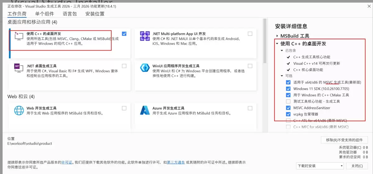Collapse the 已包含 group
373x174 pixels.
[282, 50]
